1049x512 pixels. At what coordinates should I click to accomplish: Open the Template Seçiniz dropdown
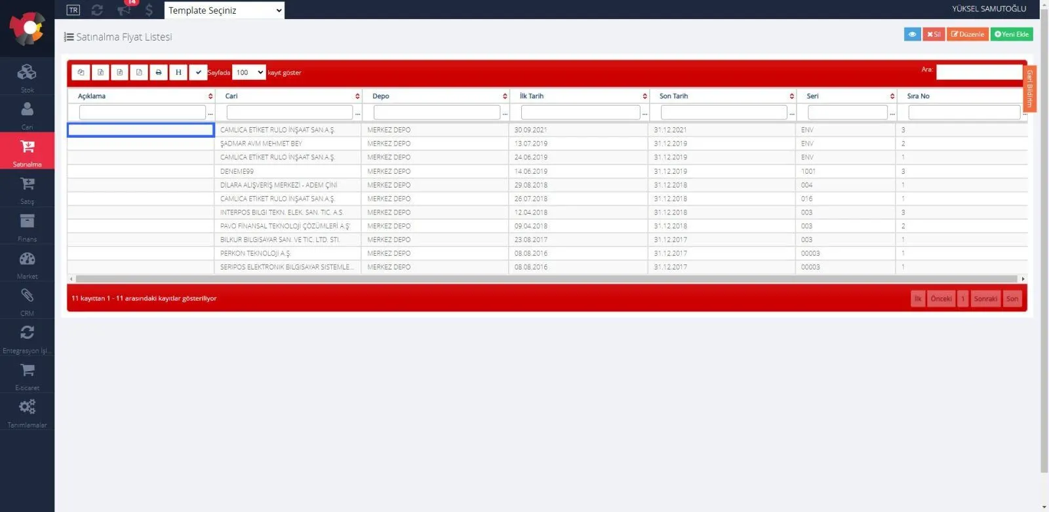tap(224, 10)
